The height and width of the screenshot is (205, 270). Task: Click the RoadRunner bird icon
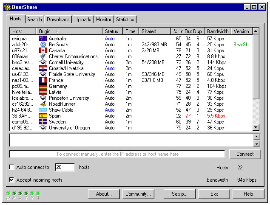(43, 104)
